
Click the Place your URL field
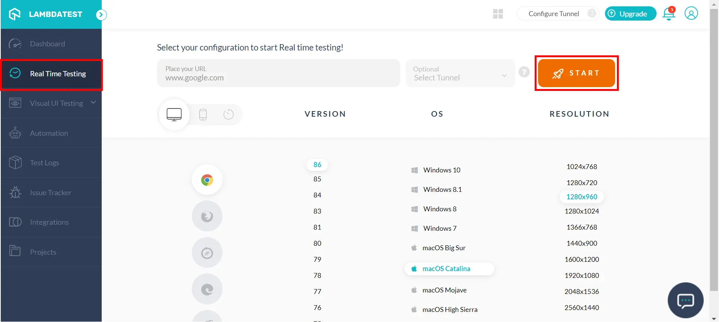(278, 74)
